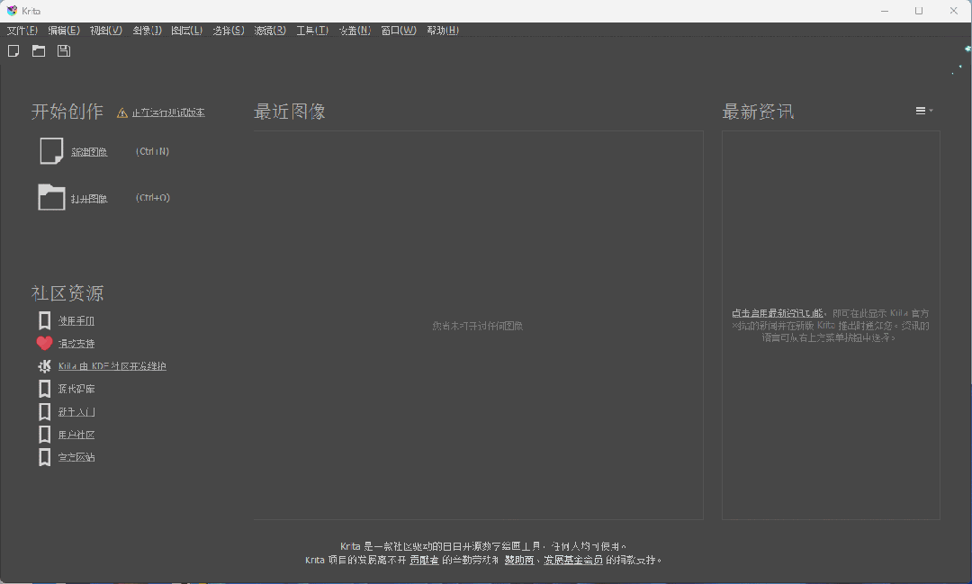972x584 pixels.
Task: Click the 开始创作 heading
Action: pyautogui.click(x=67, y=112)
